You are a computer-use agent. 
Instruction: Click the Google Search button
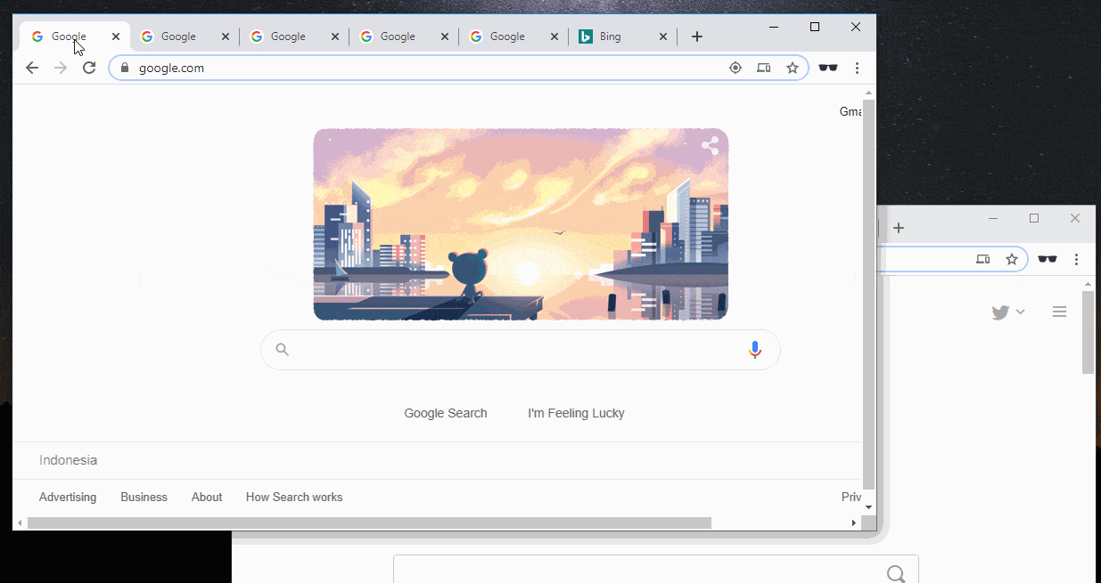point(446,413)
